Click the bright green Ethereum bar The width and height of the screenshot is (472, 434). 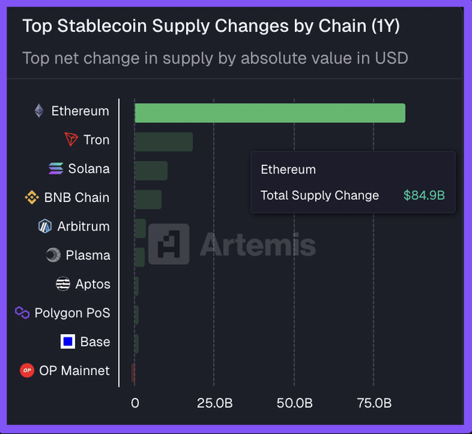(269, 113)
